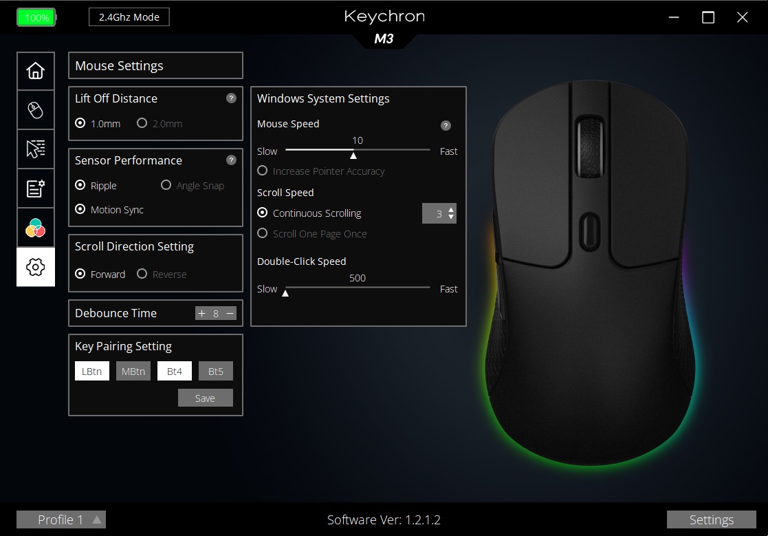The image size is (768, 536).
Task: Click the Sensor Performance help icon
Action: pyautogui.click(x=231, y=160)
